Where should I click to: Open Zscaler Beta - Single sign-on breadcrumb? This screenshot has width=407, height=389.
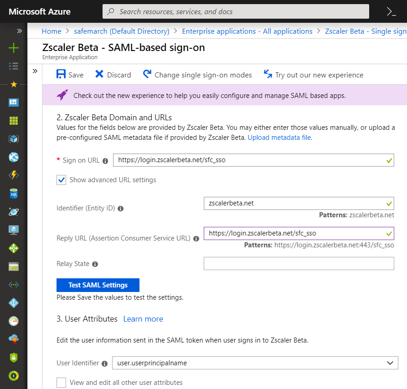click(366, 31)
